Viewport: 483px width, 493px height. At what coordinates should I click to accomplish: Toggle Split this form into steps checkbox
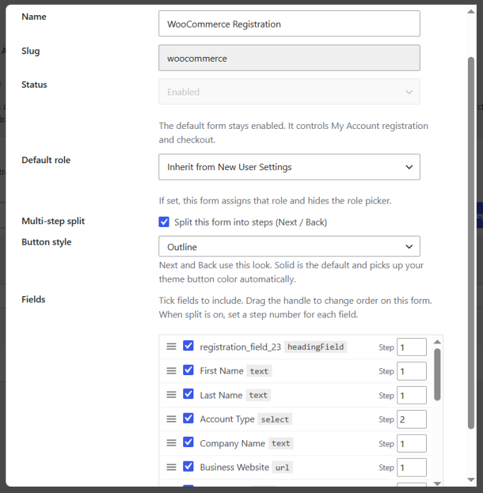pos(164,221)
